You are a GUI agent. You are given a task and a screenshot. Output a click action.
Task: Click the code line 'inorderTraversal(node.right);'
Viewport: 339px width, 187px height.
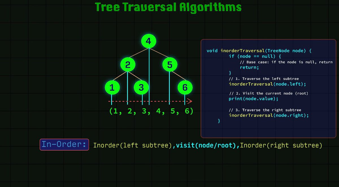(269, 116)
